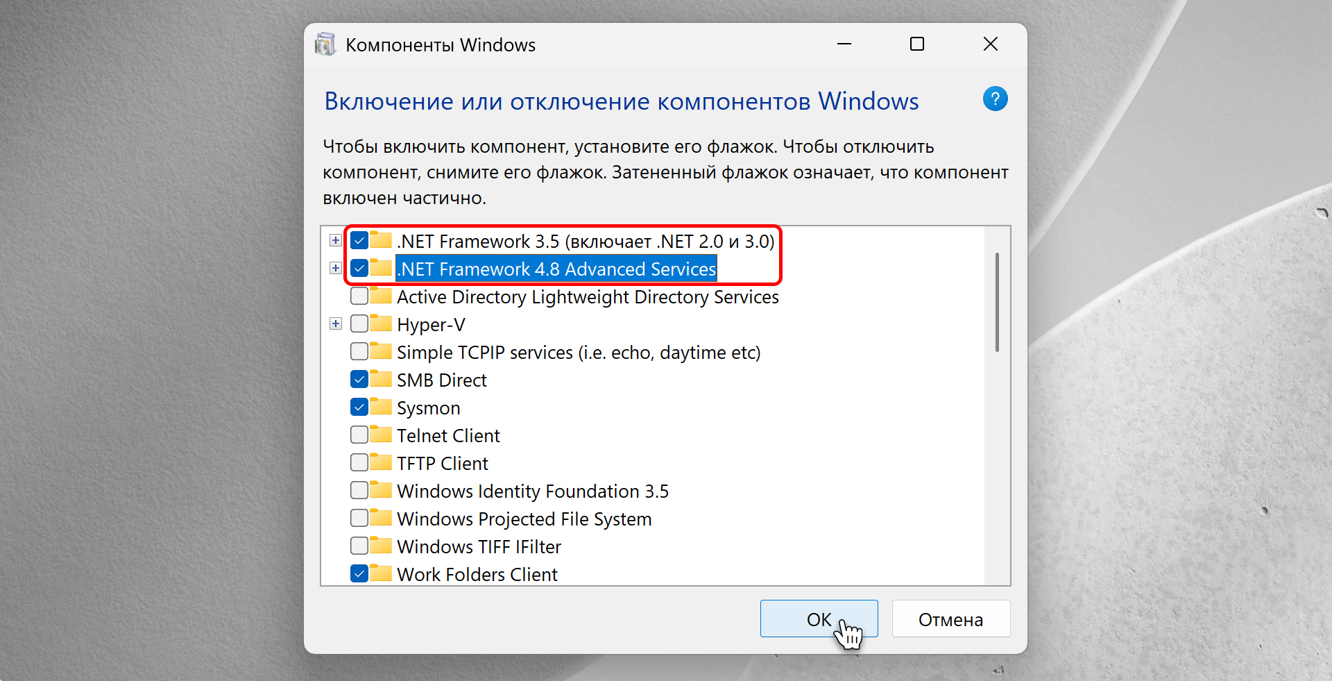Screen dimensions: 1332x681
Task: Expand .NET Framework 4.8 Advanced Services node
Action: click(x=336, y=268)
